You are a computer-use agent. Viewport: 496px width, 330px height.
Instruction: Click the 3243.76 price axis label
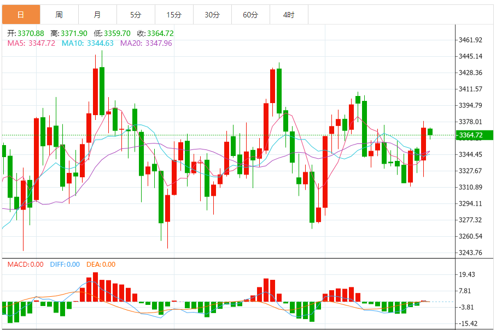click(470, 253)
